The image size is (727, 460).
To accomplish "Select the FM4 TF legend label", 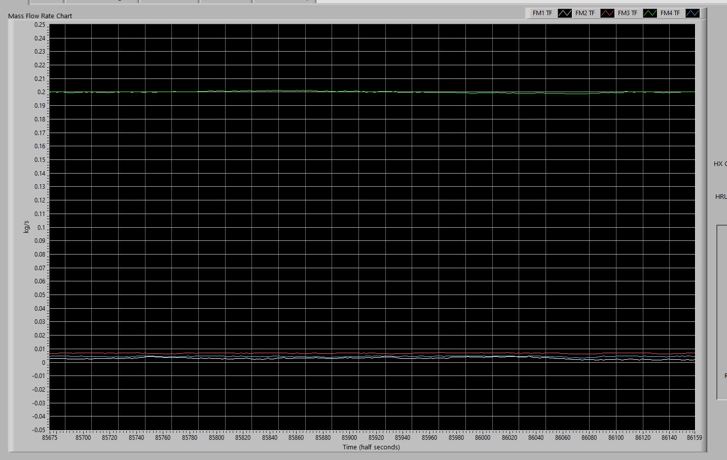I will (670, 13).
